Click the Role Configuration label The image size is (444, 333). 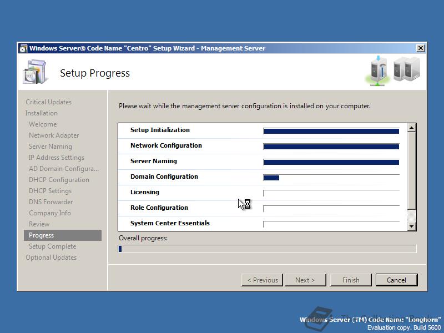(x=159, y=208)
